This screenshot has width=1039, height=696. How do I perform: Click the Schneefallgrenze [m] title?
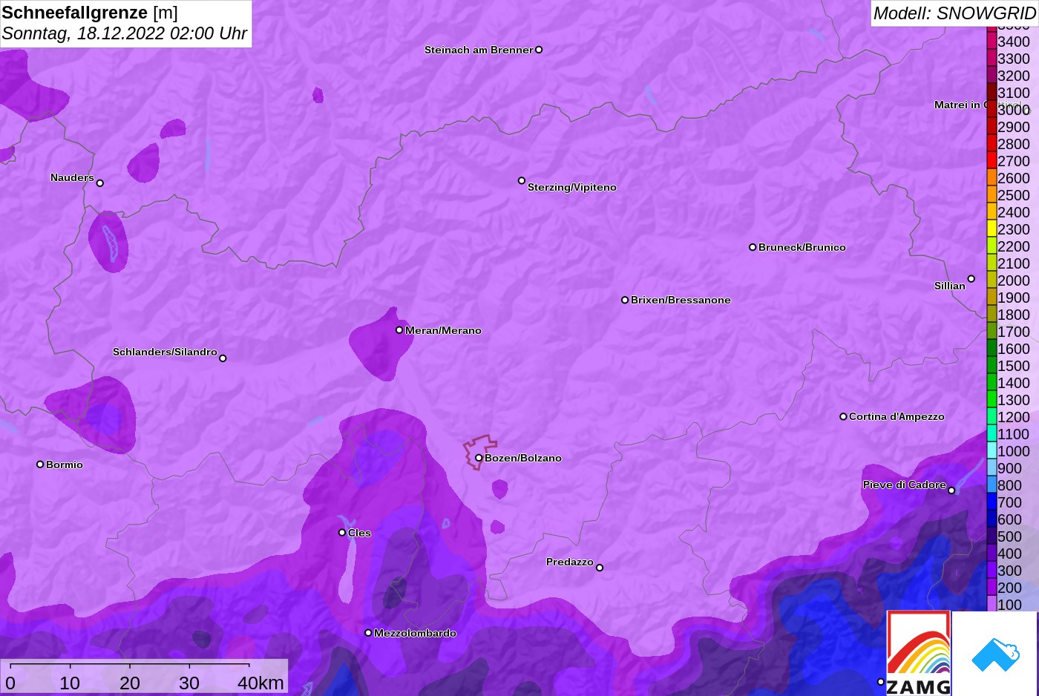click(x=90, y=13)
